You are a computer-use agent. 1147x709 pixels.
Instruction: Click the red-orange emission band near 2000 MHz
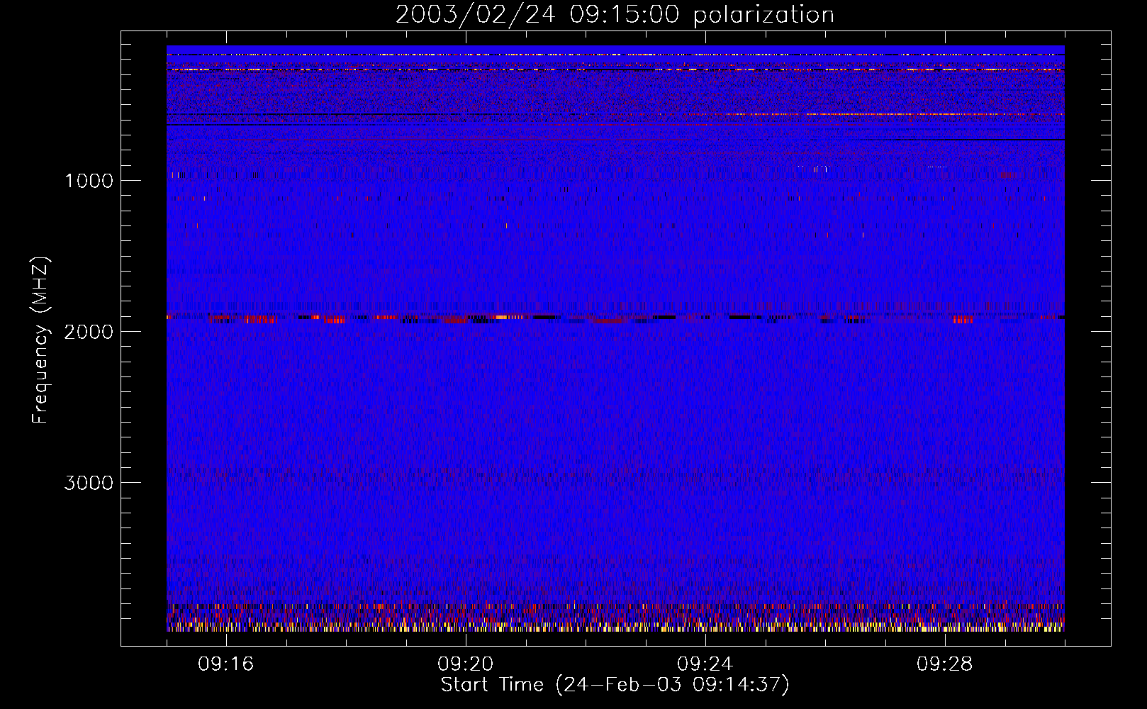[615, 318]
